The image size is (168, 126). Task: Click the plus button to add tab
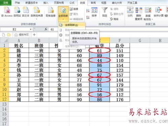[34, 35]
